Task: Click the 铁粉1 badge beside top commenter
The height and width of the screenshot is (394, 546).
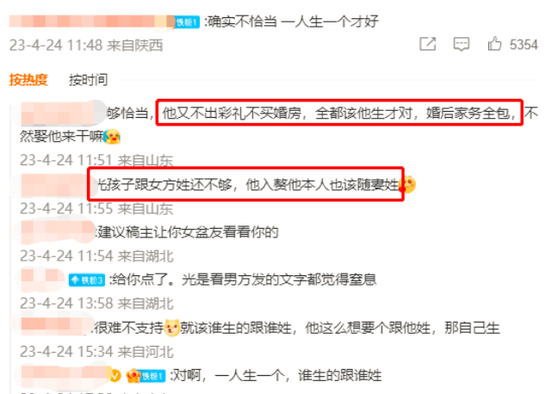Action: tap(187, 22)
